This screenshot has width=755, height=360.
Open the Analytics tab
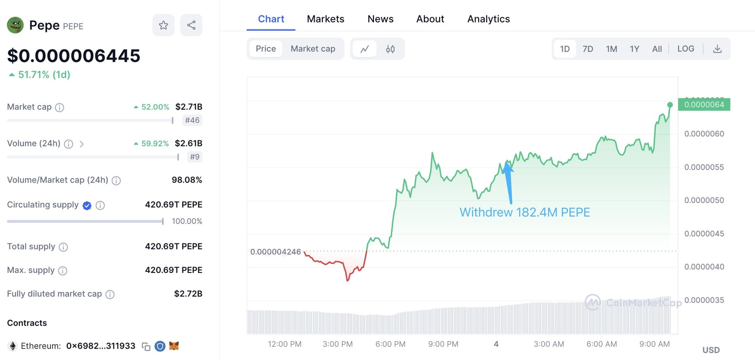point(489,19)
